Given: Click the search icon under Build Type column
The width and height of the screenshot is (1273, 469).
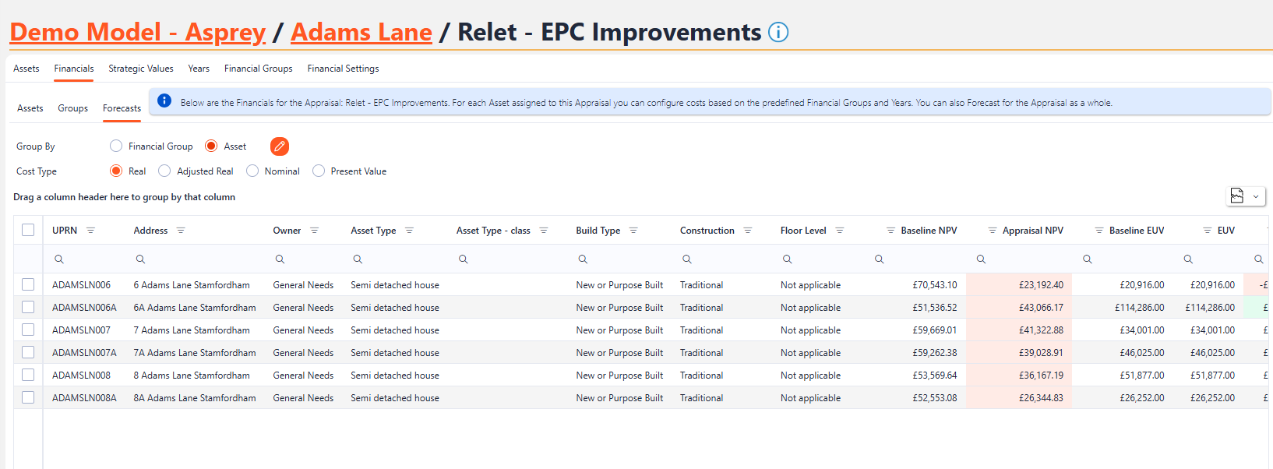Looking at the screenshot, I should [x=583, y=259].
